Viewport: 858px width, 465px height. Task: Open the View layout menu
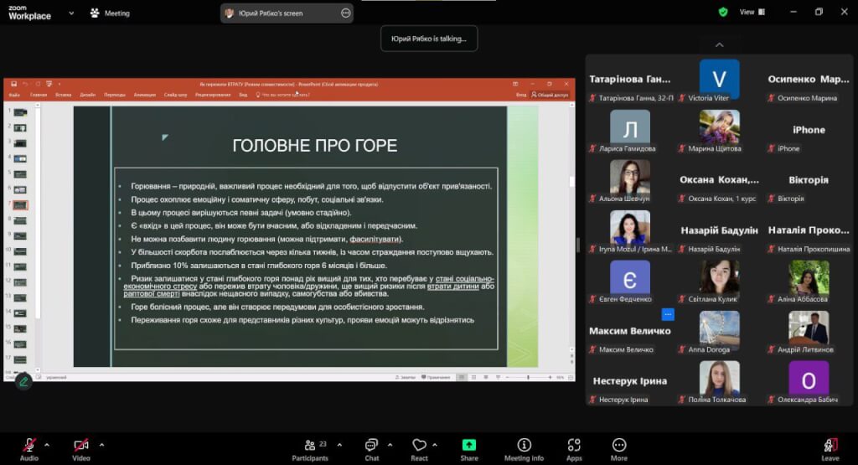752,13
